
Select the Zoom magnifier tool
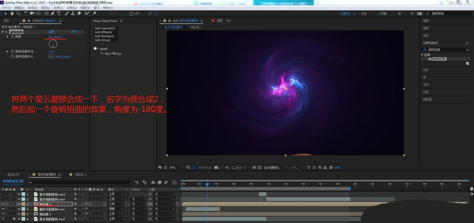click(x=18, y=14)
